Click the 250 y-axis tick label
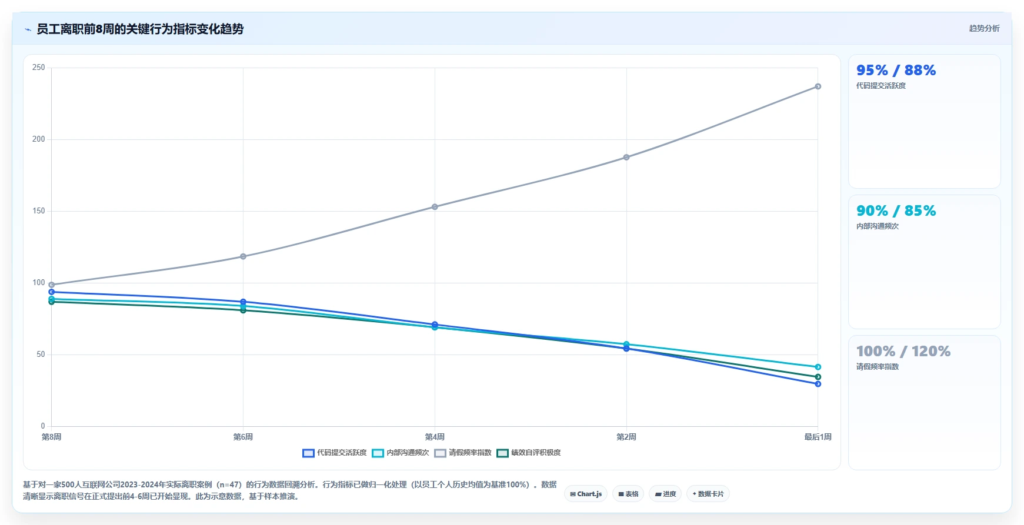Screen dimensions: 1024x525 pyautogui.click(x=39, y=68)
